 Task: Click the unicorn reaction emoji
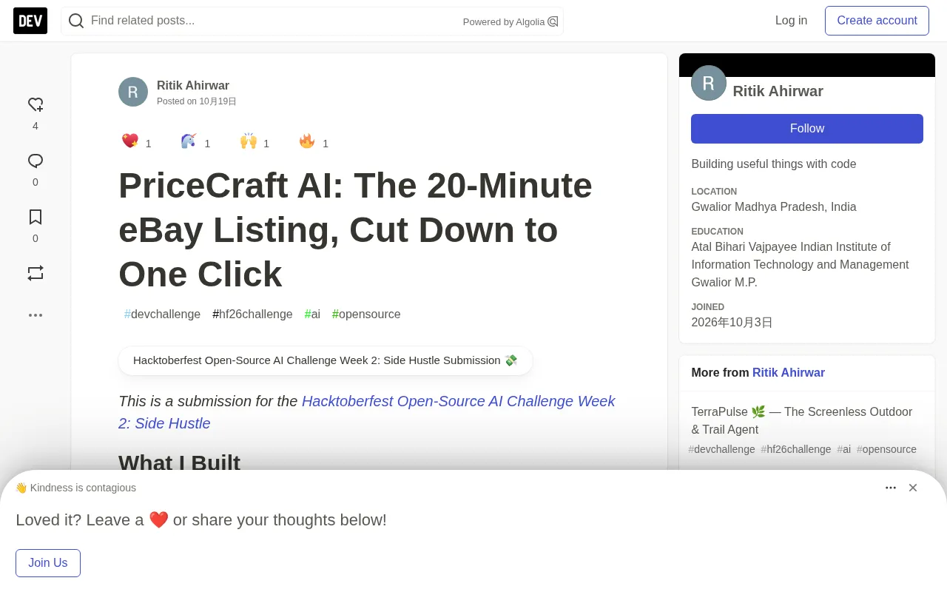pyautogui.click(x=189, y=141)
